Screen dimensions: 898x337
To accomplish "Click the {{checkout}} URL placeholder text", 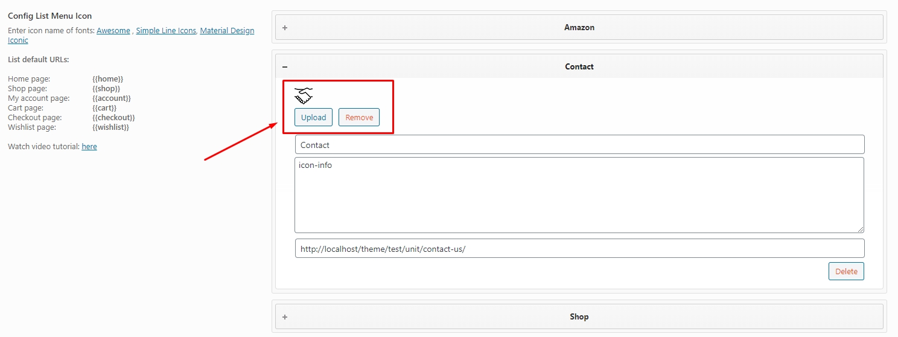I will click(113, 118).
